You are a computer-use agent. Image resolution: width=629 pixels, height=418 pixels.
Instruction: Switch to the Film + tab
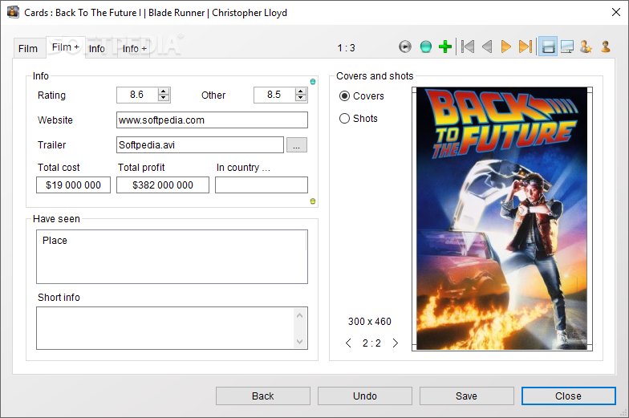click(66, 47)
